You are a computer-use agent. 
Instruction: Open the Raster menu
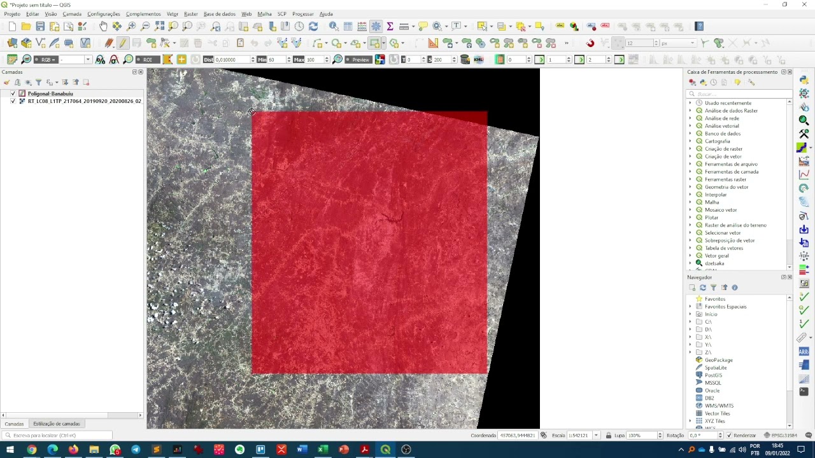pyautogui.click(x=190, y=13)
